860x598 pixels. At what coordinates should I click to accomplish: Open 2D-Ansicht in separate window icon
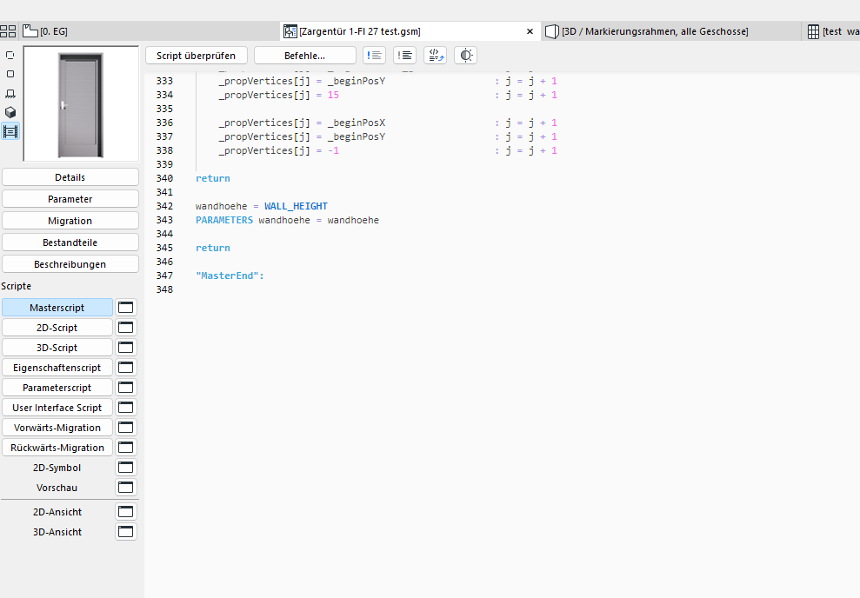tap(125, 511)
